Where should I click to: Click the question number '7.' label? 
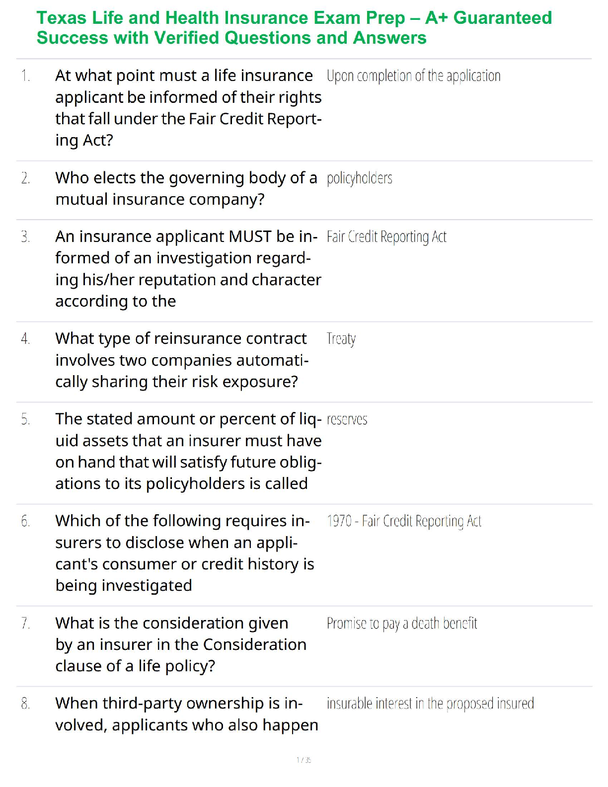click(25, 624)
